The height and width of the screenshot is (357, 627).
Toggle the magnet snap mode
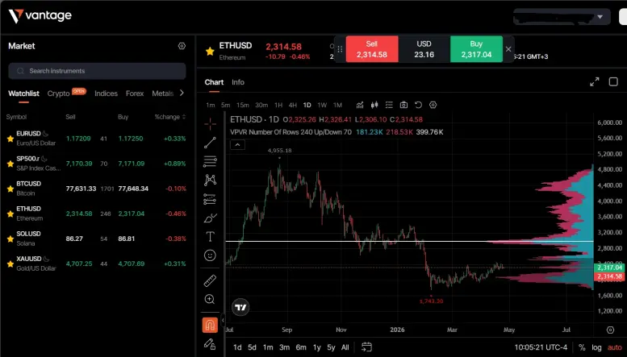pos(210,325)
